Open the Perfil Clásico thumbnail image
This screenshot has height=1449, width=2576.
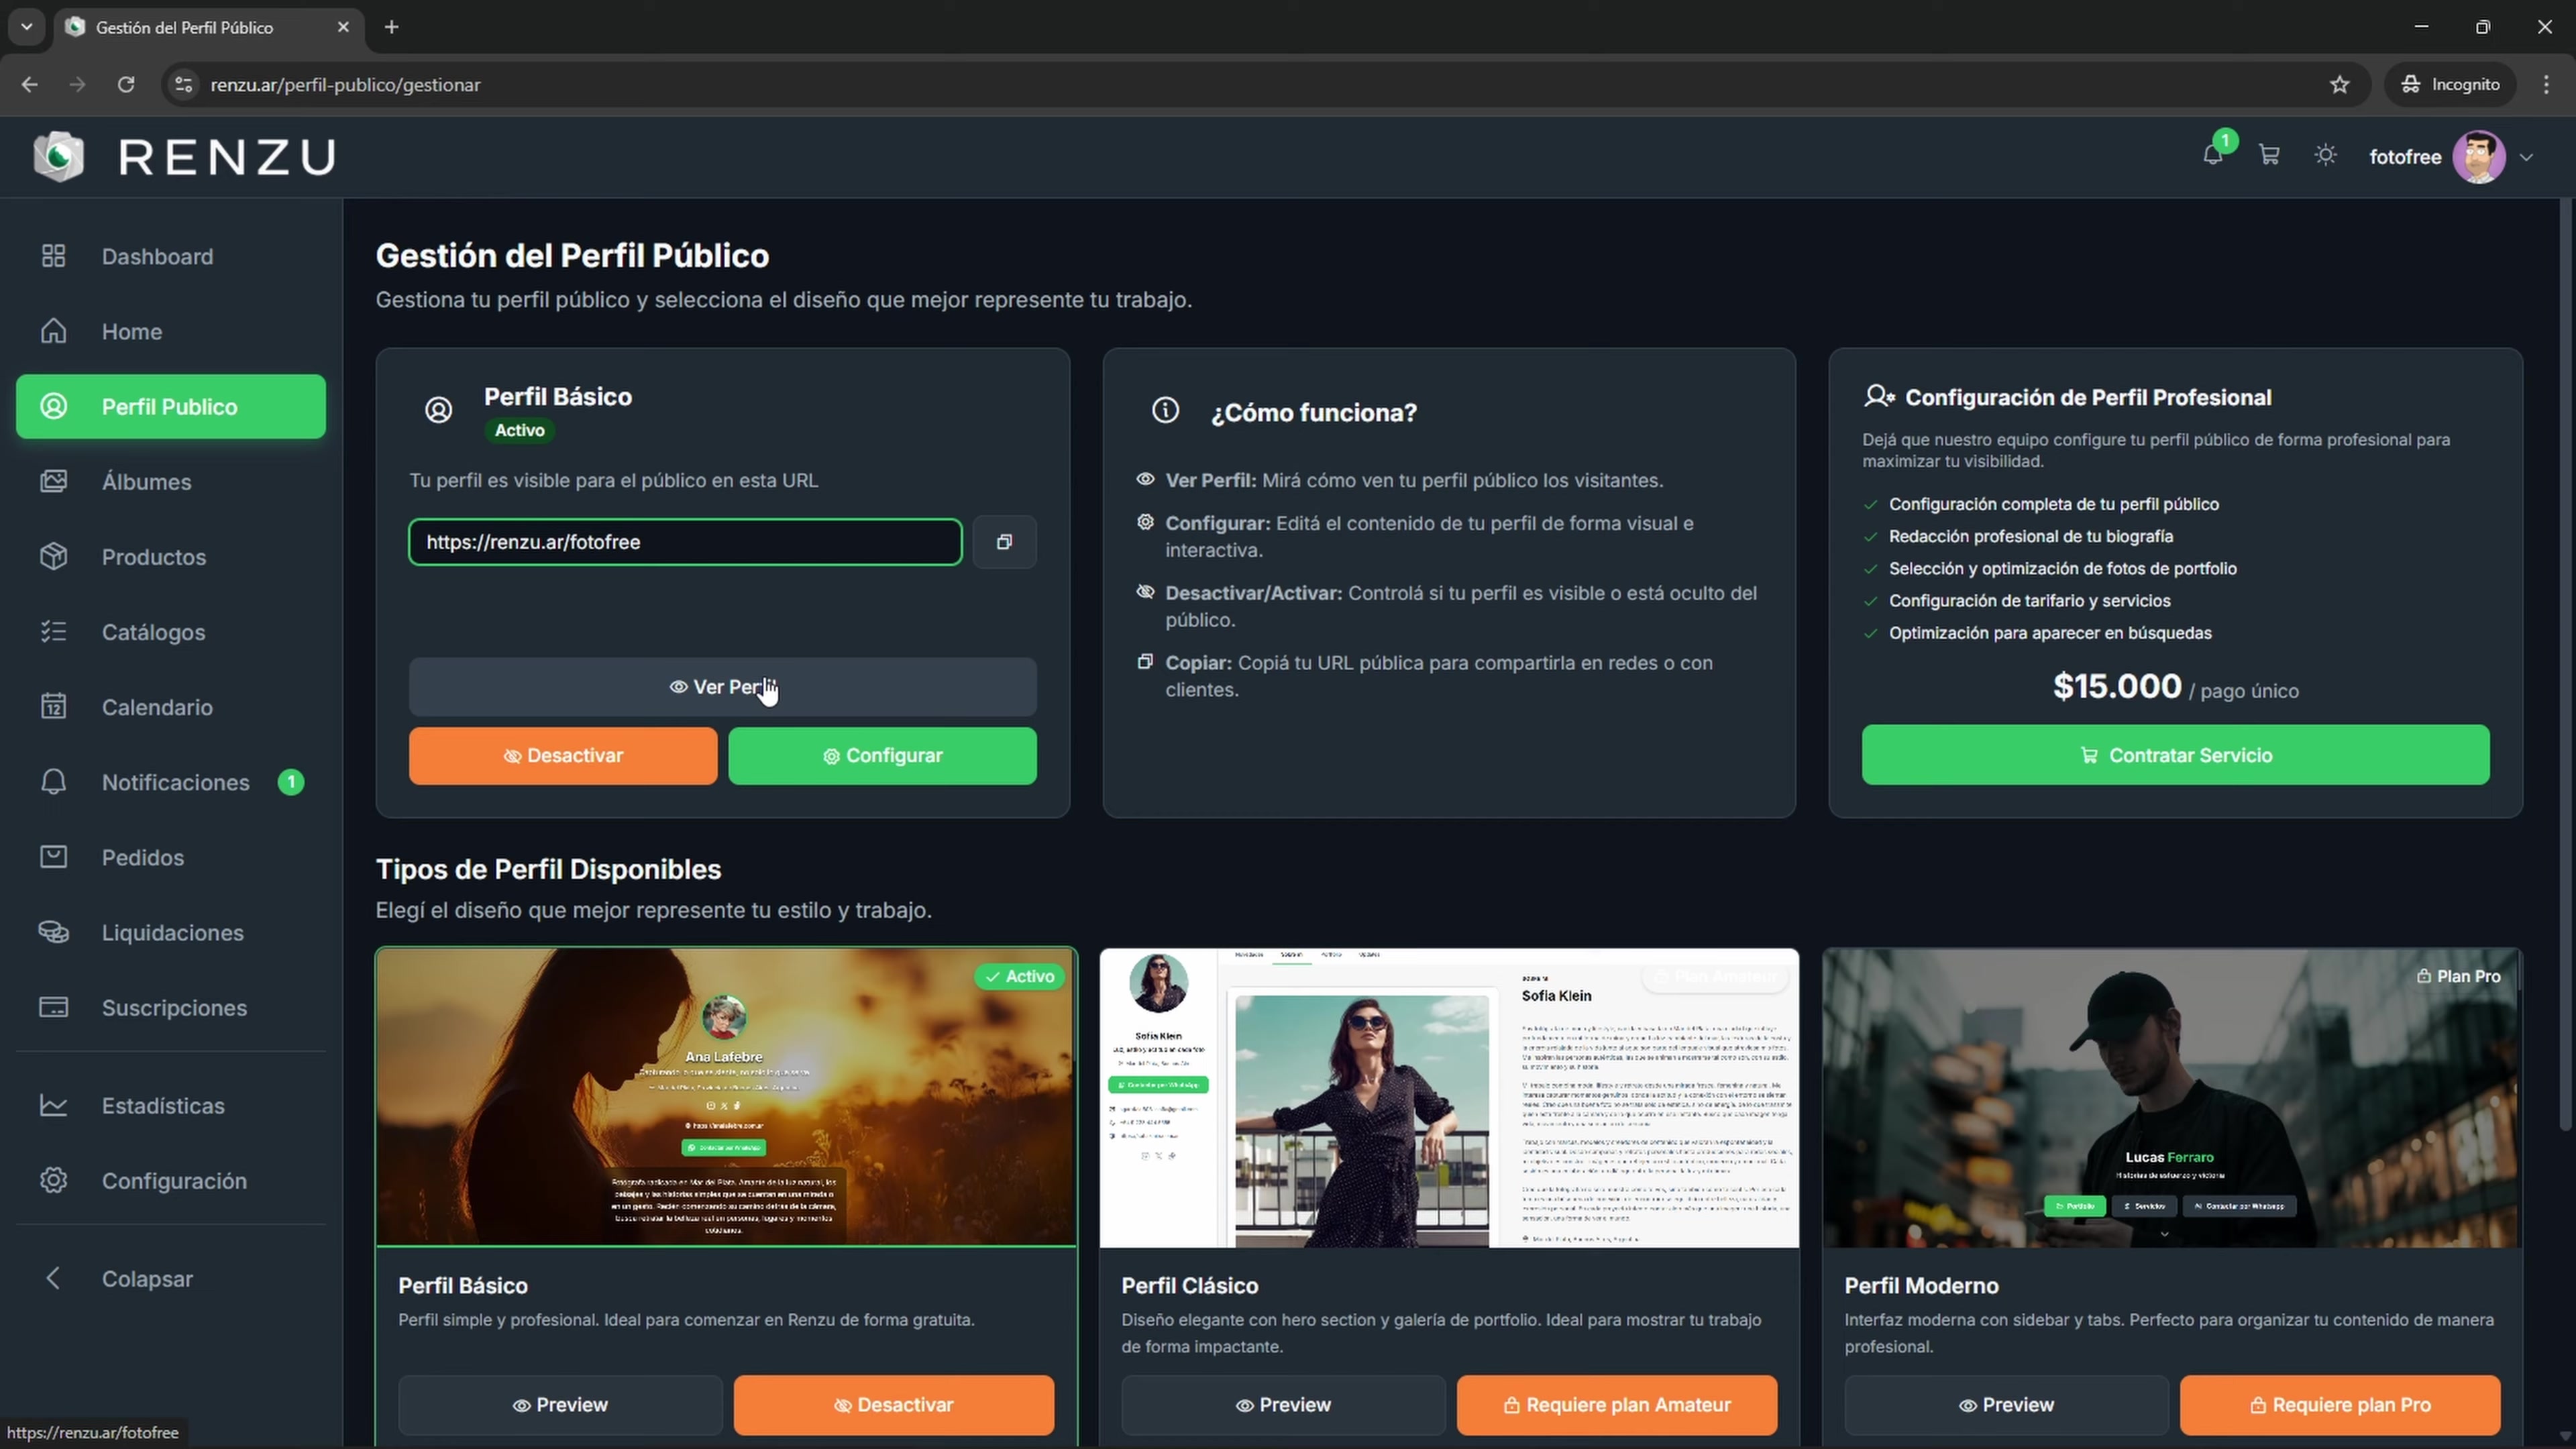[1449, 1097]
